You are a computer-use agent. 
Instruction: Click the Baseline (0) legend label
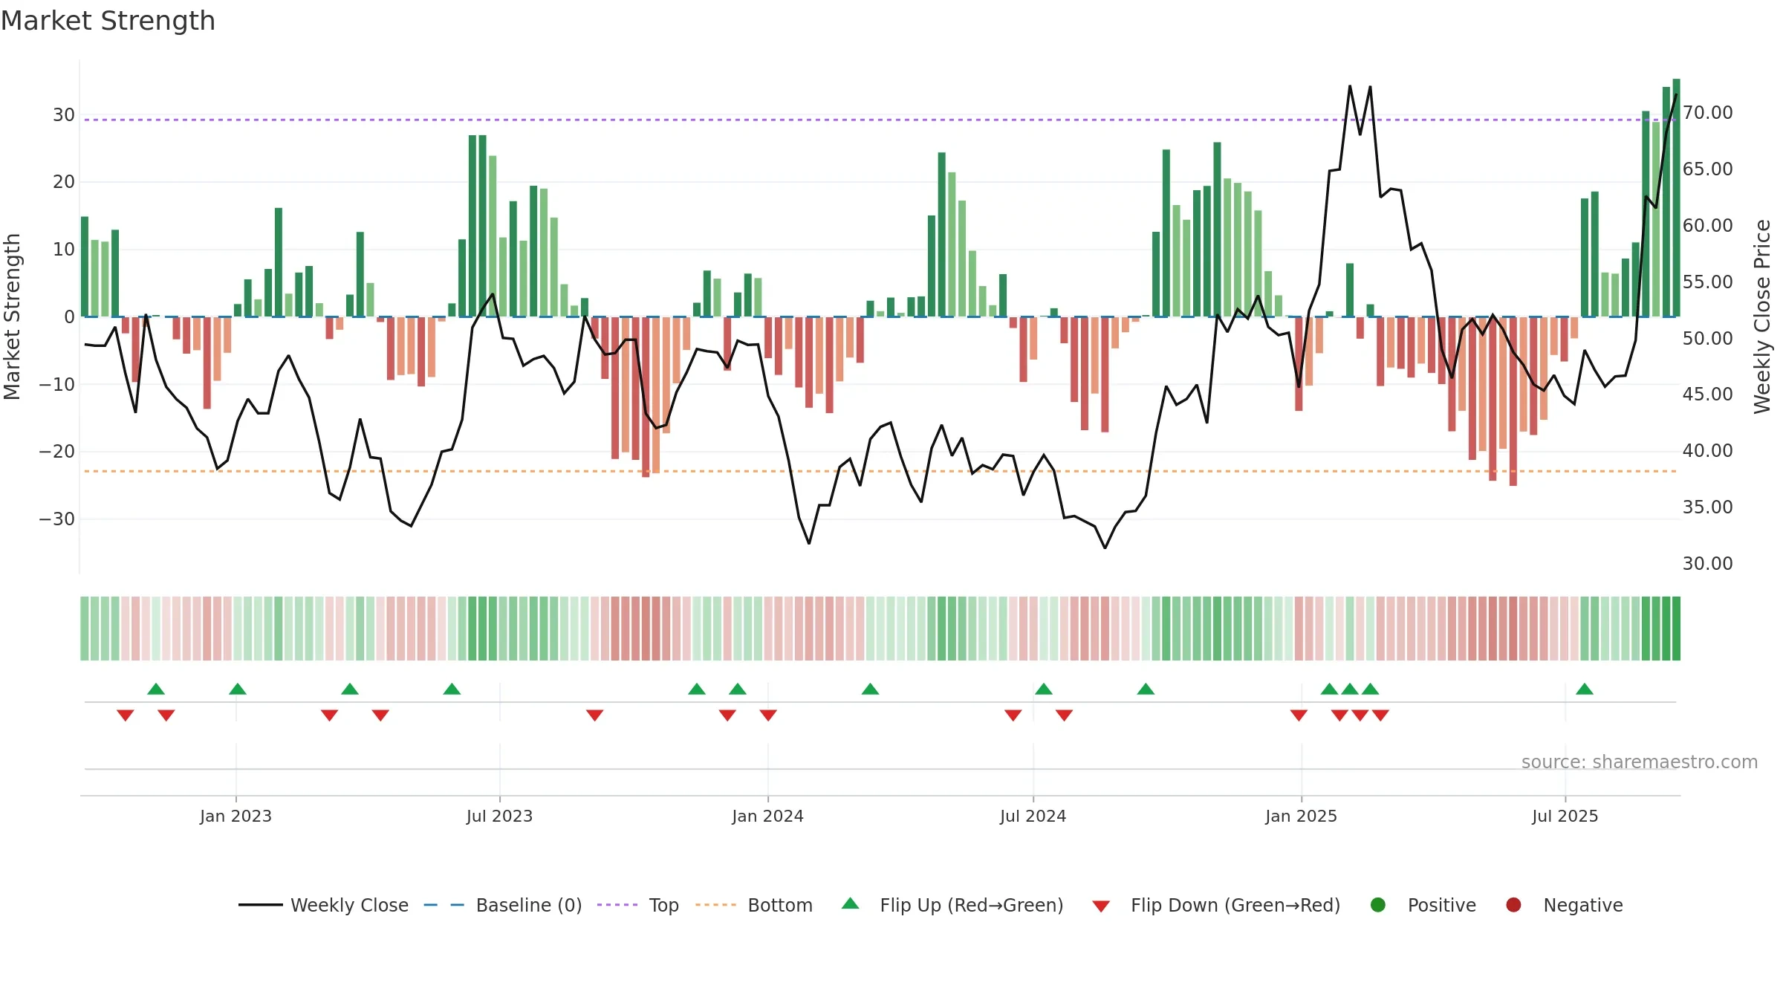(528, 905)
